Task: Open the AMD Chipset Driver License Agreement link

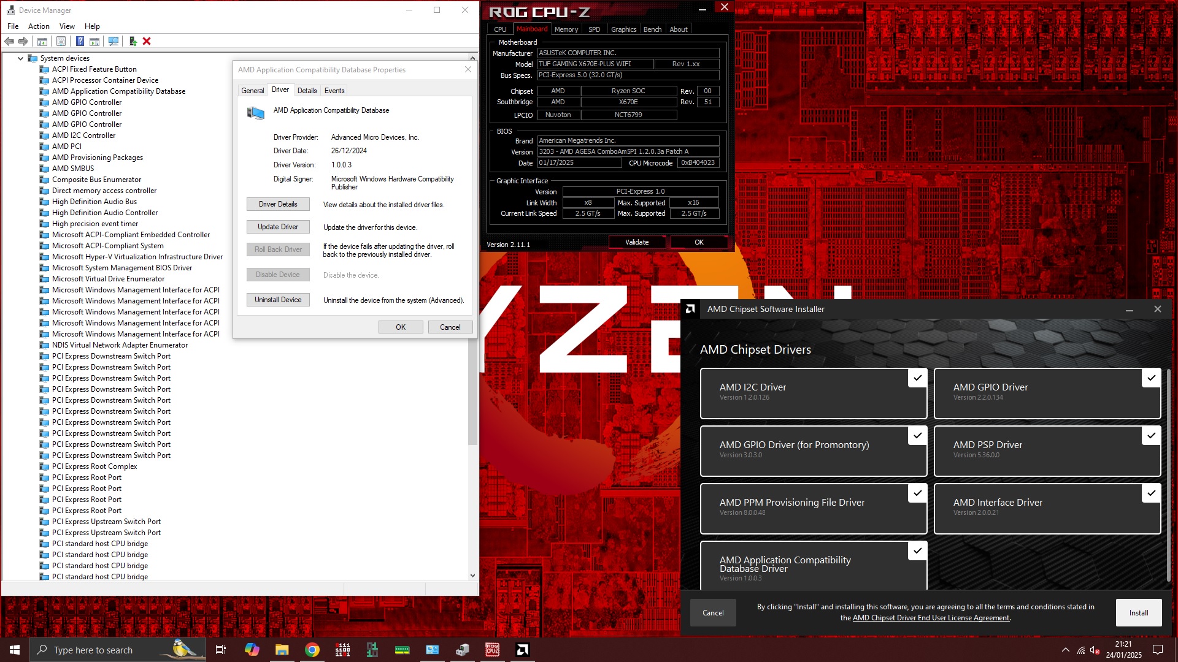Action: click(931, 618)
